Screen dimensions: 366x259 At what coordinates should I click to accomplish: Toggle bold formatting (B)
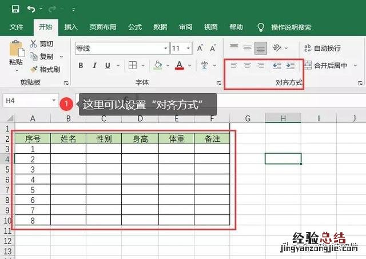pyautogui.click(x=81, y=65)
